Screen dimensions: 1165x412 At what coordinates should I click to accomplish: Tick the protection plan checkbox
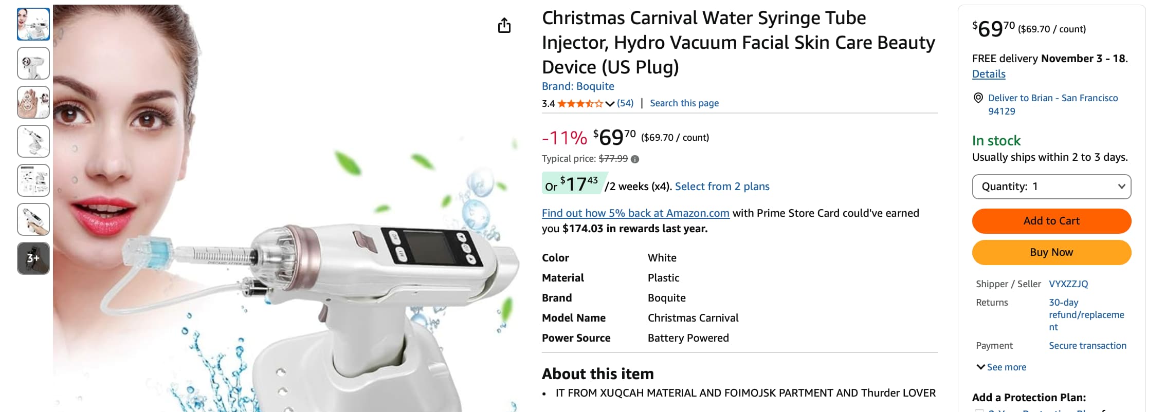(979, 410)
